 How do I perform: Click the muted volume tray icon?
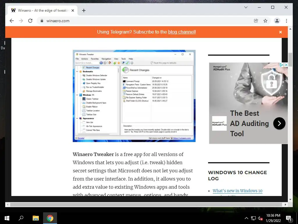pyautogui.click(x=260, y=218)
